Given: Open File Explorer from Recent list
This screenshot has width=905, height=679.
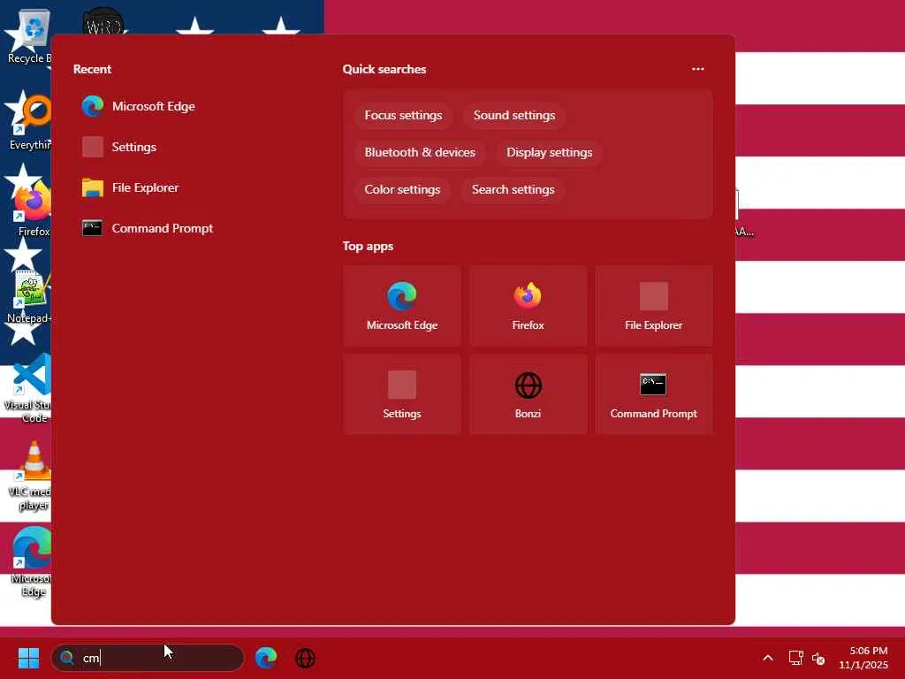Looking at the screenshot, I should pos(131,187).
